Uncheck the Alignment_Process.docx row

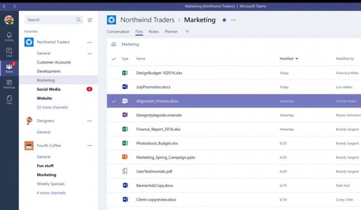click(114, 101)
